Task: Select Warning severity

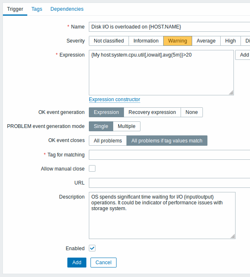Action: [x=178, y=41]
